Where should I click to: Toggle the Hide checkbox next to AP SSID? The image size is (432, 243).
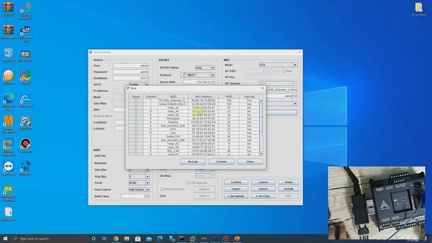283,71
